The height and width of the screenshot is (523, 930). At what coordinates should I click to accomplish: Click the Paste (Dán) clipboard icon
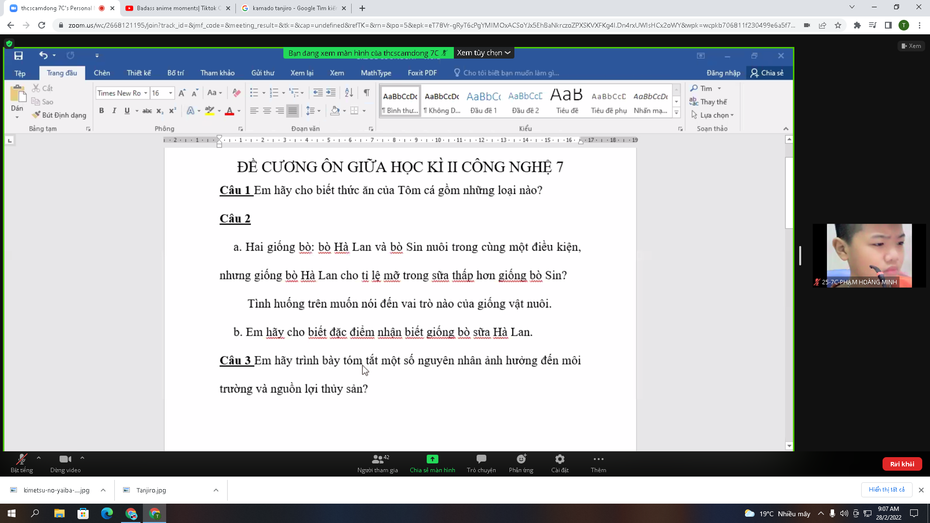pyautogui.click(x=17, y=93)
